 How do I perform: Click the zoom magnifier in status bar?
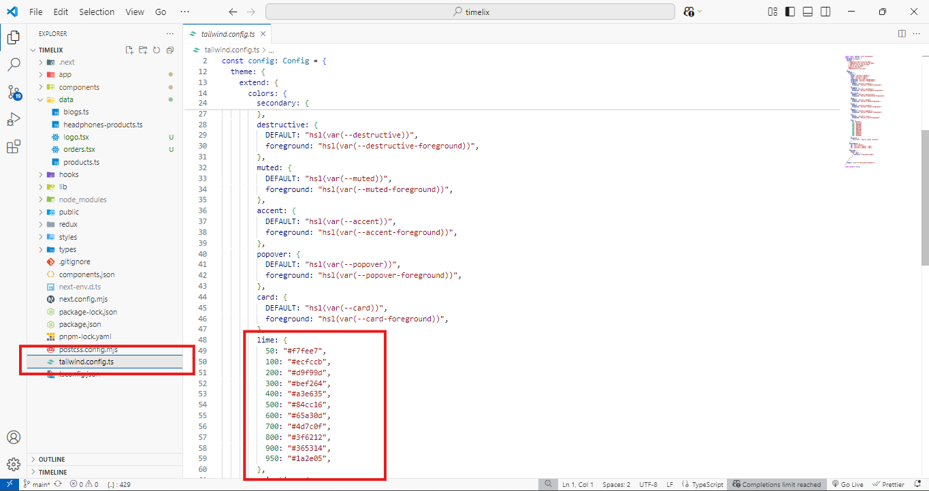(x=549, y=484)
